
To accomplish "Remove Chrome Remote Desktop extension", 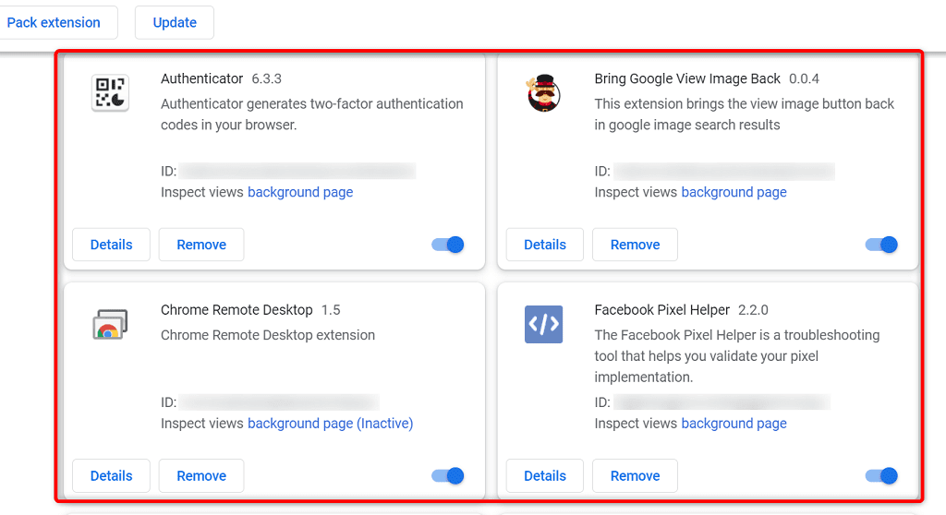I will [x=201, y=476].
